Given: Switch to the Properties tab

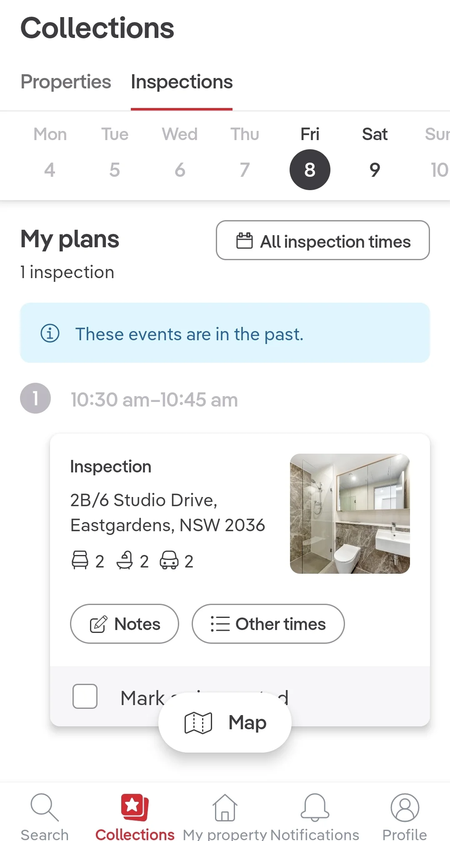Looking at the screenshot, I should (66, 82).
